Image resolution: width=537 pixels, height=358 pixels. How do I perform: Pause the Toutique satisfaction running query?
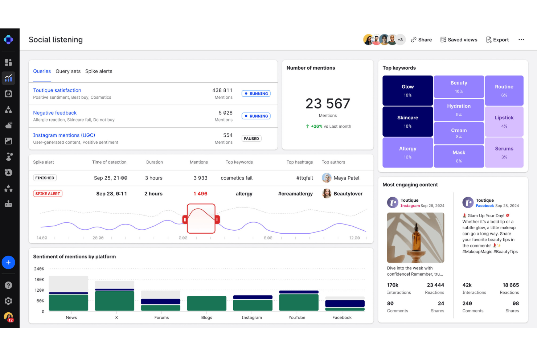coord(256,93)
